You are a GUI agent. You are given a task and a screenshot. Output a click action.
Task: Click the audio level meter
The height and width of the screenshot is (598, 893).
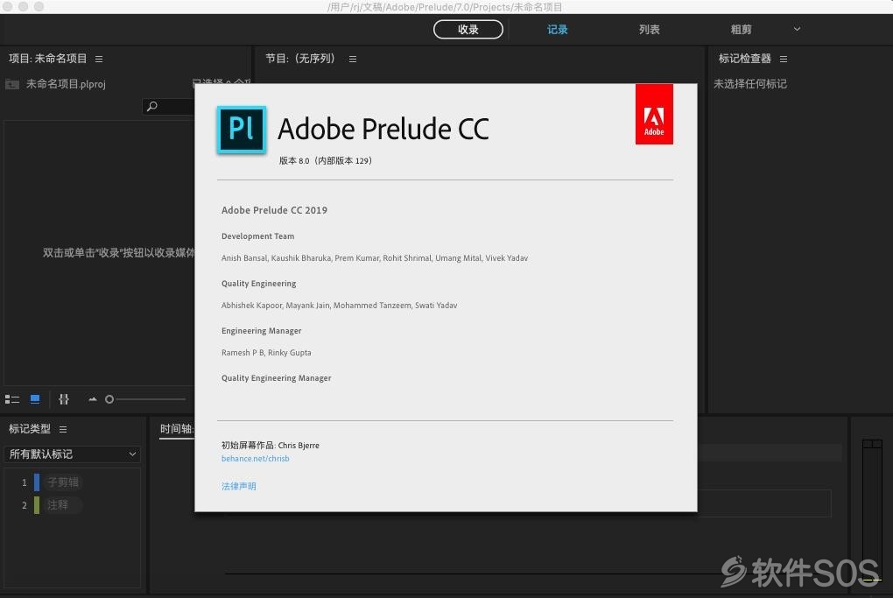pyautogui.click(x=871, y=510)
